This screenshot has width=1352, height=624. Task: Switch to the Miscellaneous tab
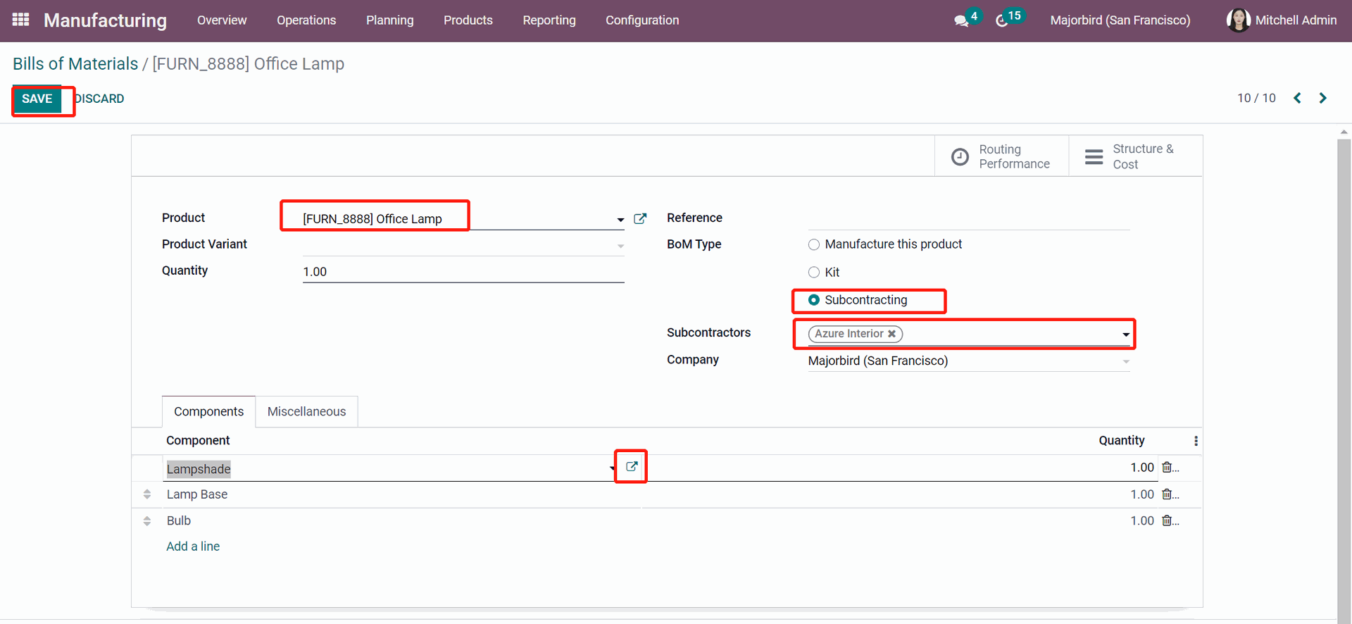(306, 411)
